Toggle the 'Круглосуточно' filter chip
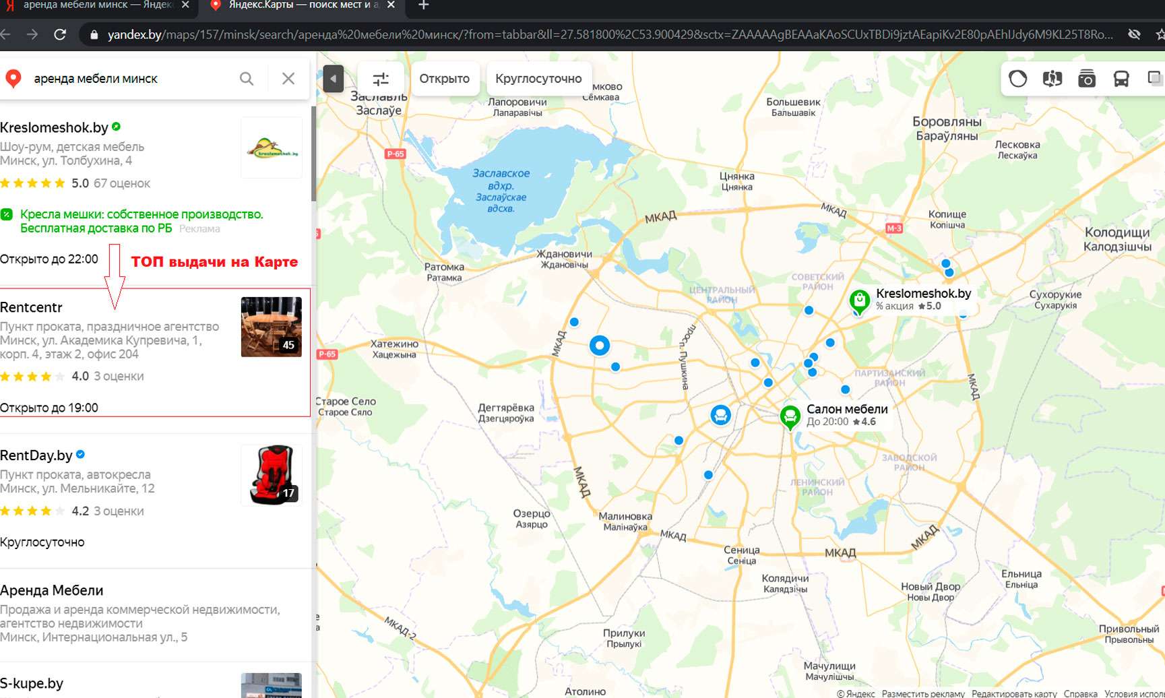Screen dimensions: 1165x698 538,79
